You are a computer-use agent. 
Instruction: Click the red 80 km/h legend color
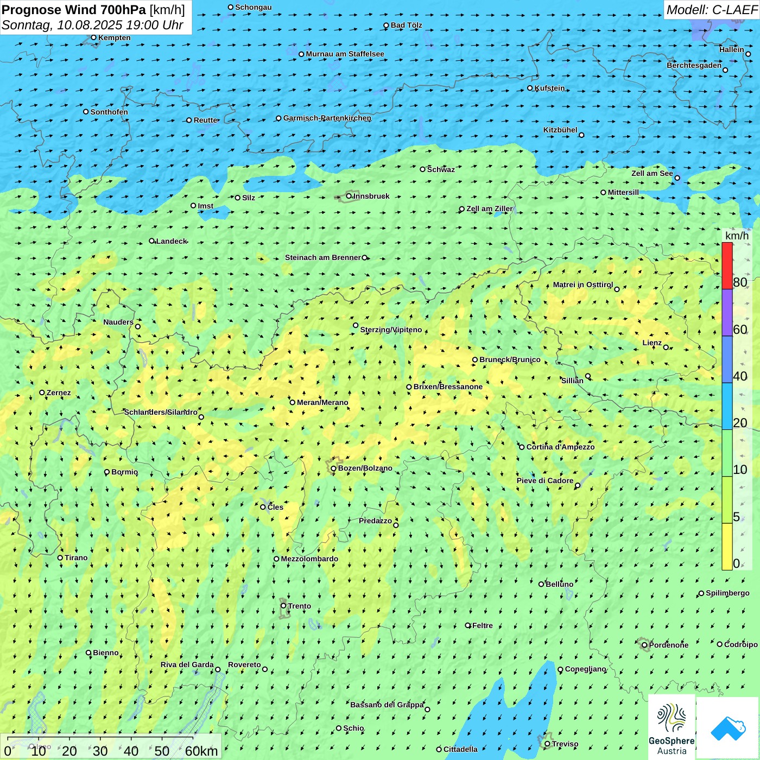727,265
